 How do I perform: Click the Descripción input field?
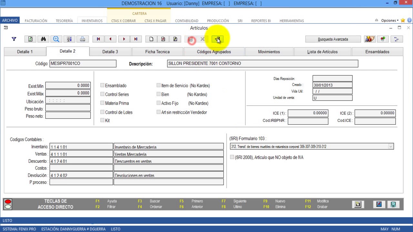(x=263, y=63)
